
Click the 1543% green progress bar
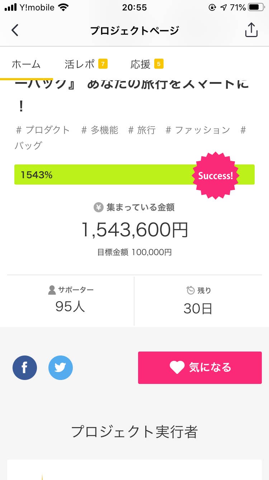coord(134,175)
